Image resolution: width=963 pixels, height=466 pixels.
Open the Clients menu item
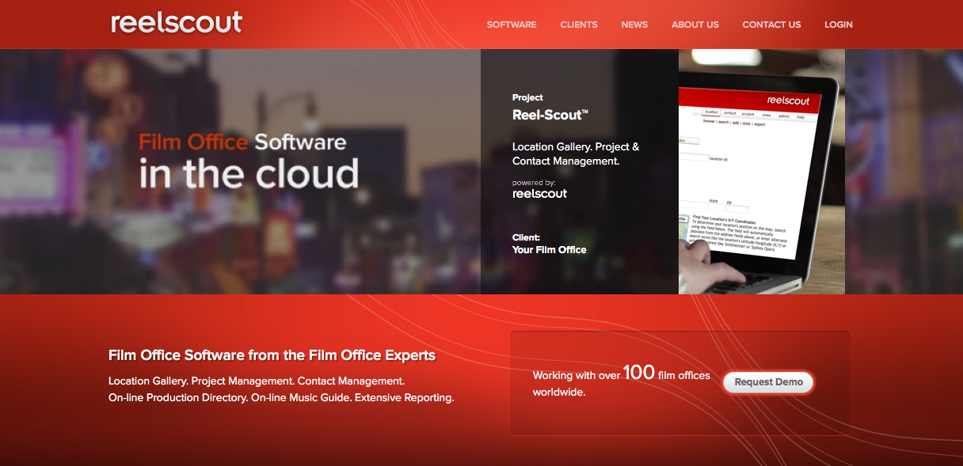tap(579, 25)
